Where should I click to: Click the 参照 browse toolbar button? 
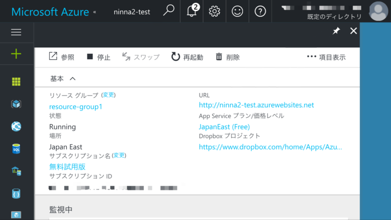[62, 57]
